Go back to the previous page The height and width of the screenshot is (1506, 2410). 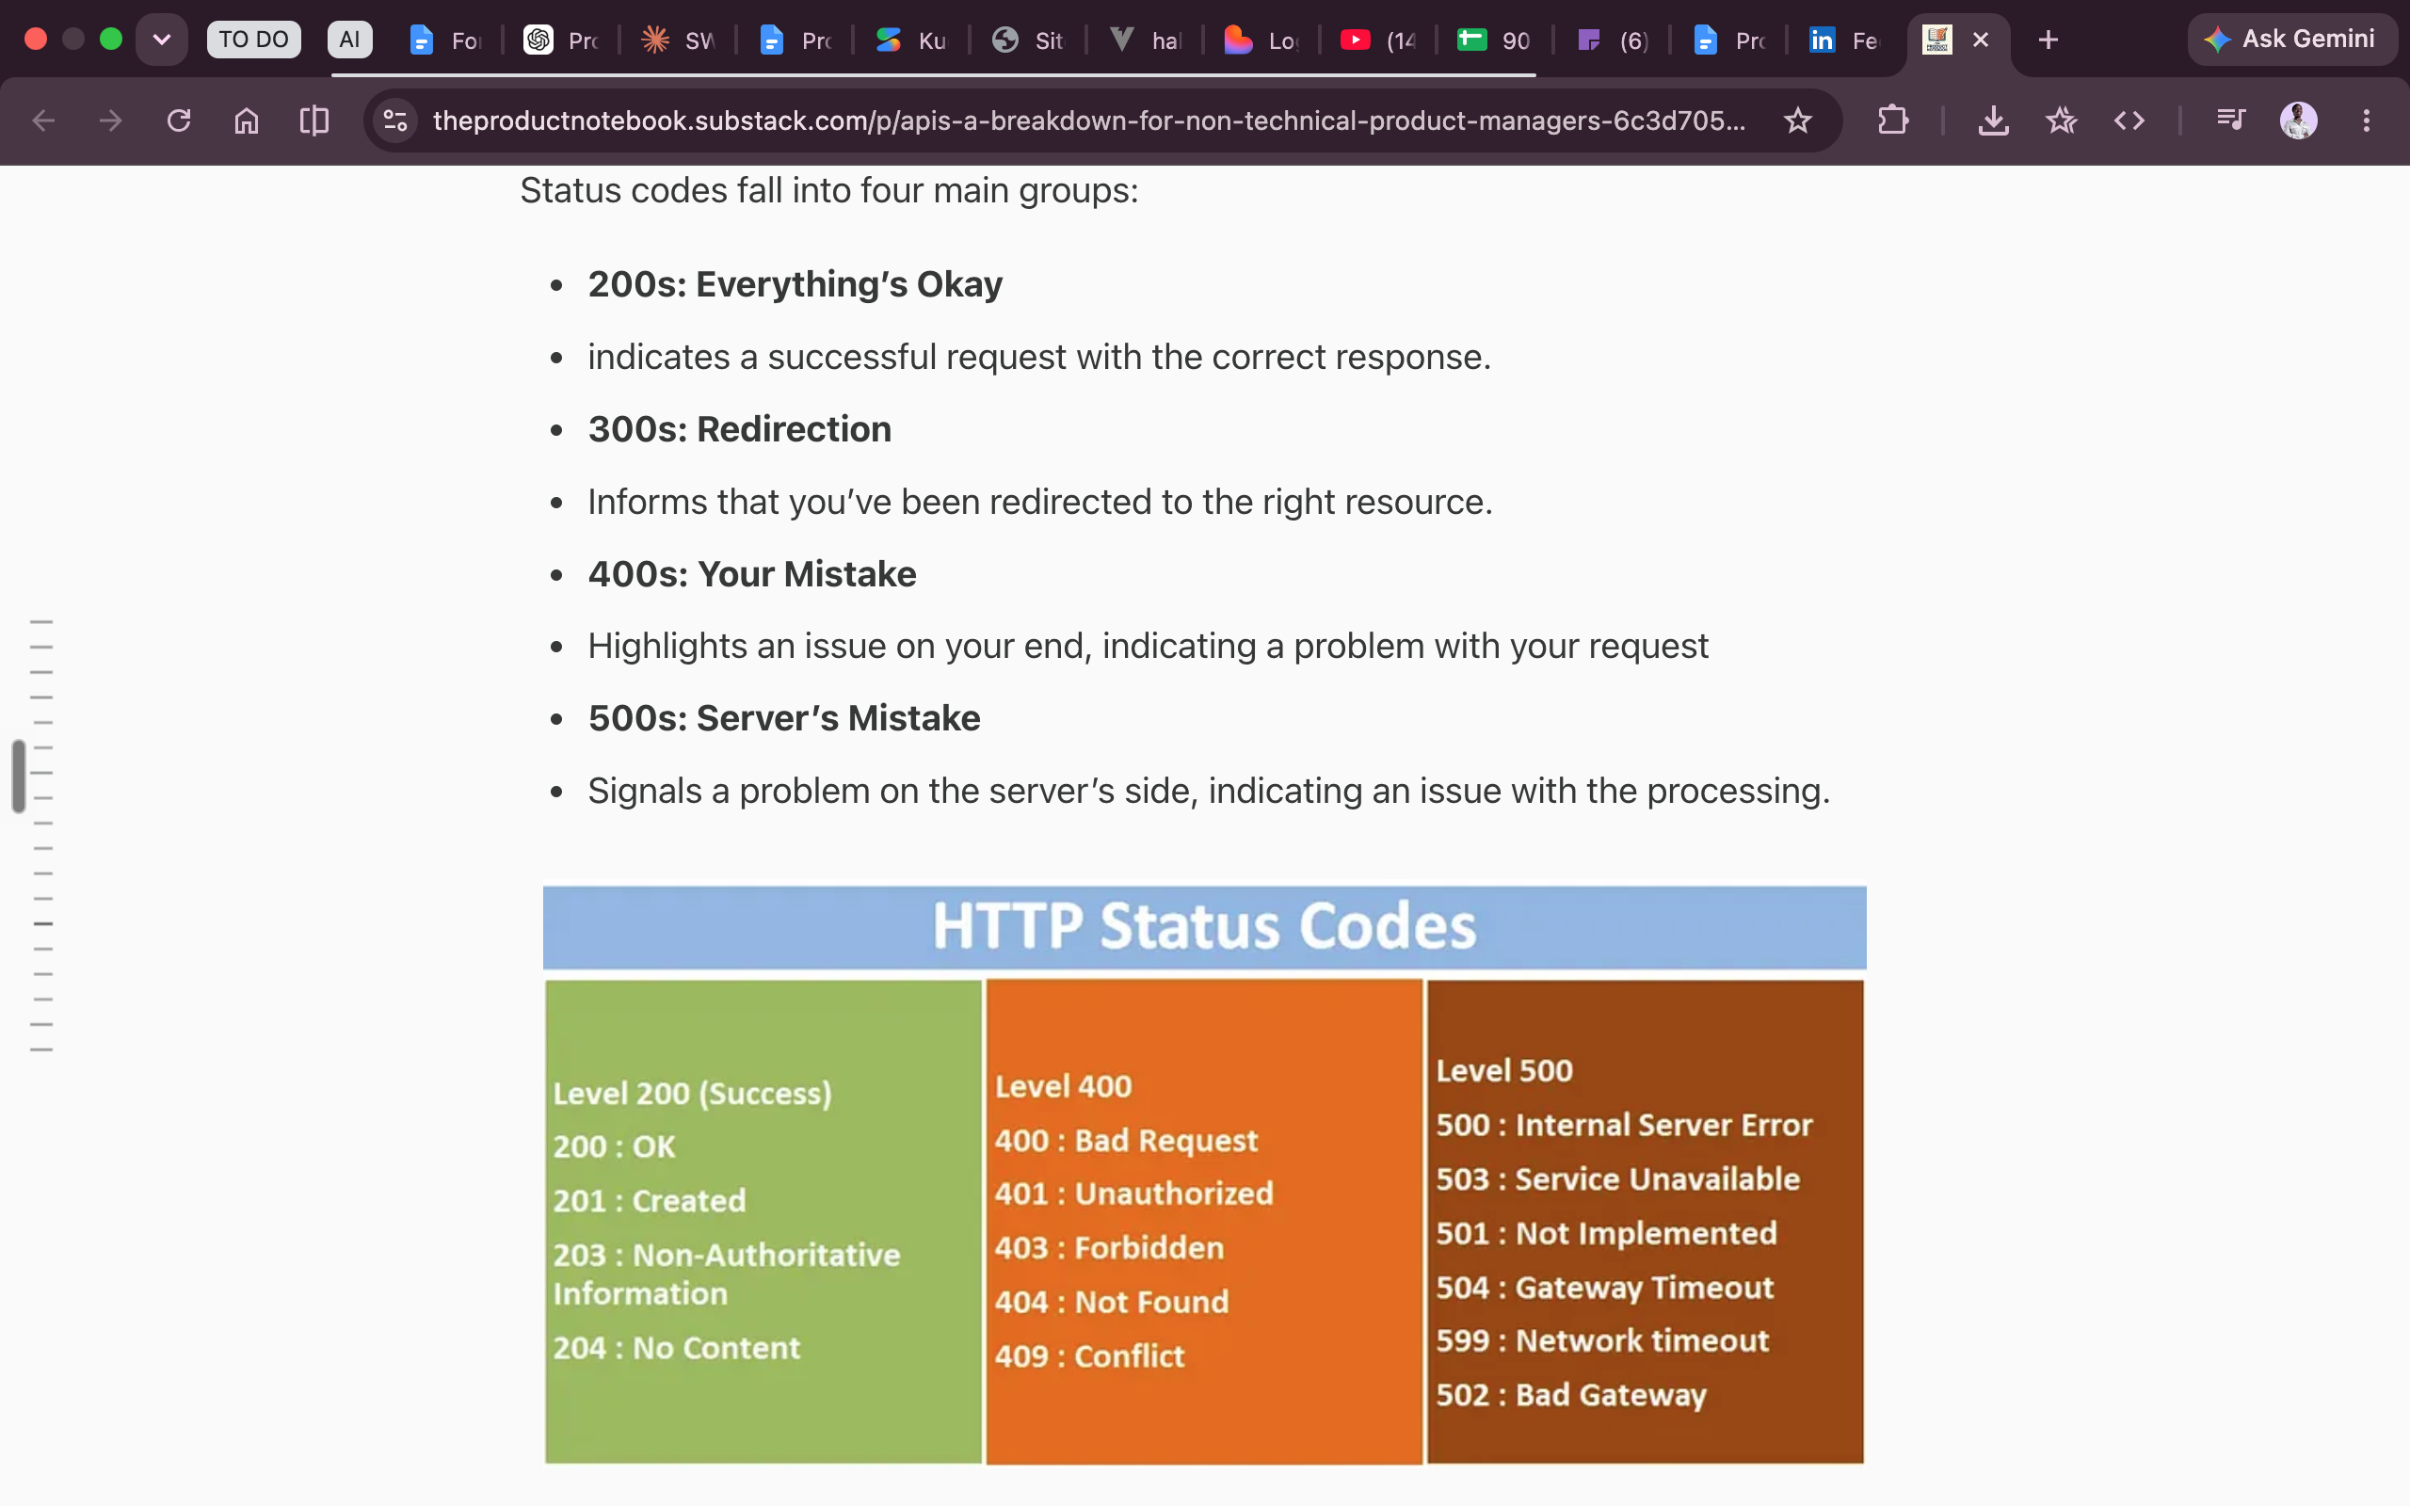point(42,120)
